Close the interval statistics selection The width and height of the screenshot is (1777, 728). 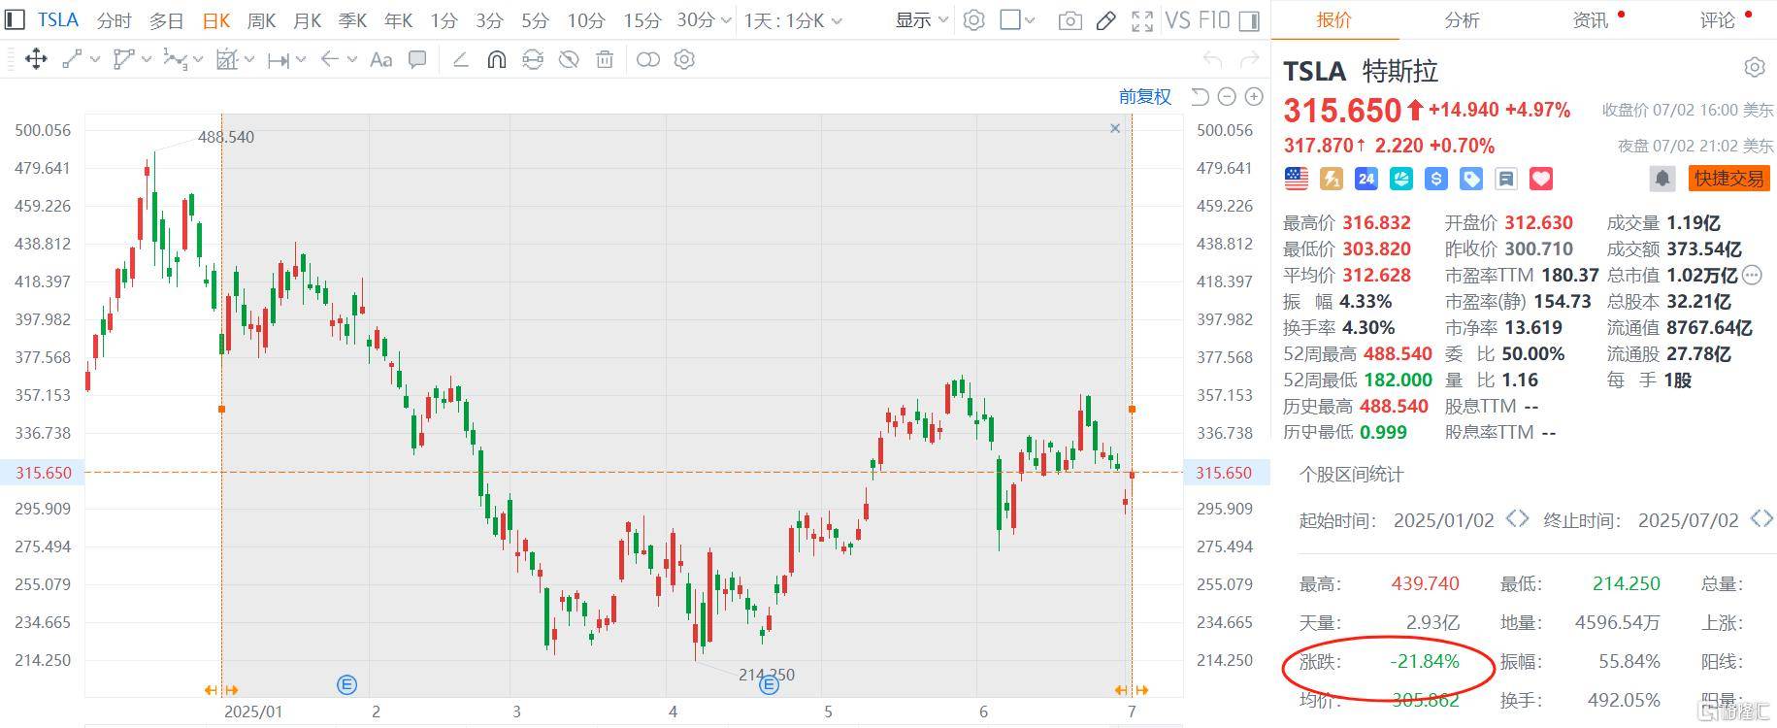(x=1115, y=128)
